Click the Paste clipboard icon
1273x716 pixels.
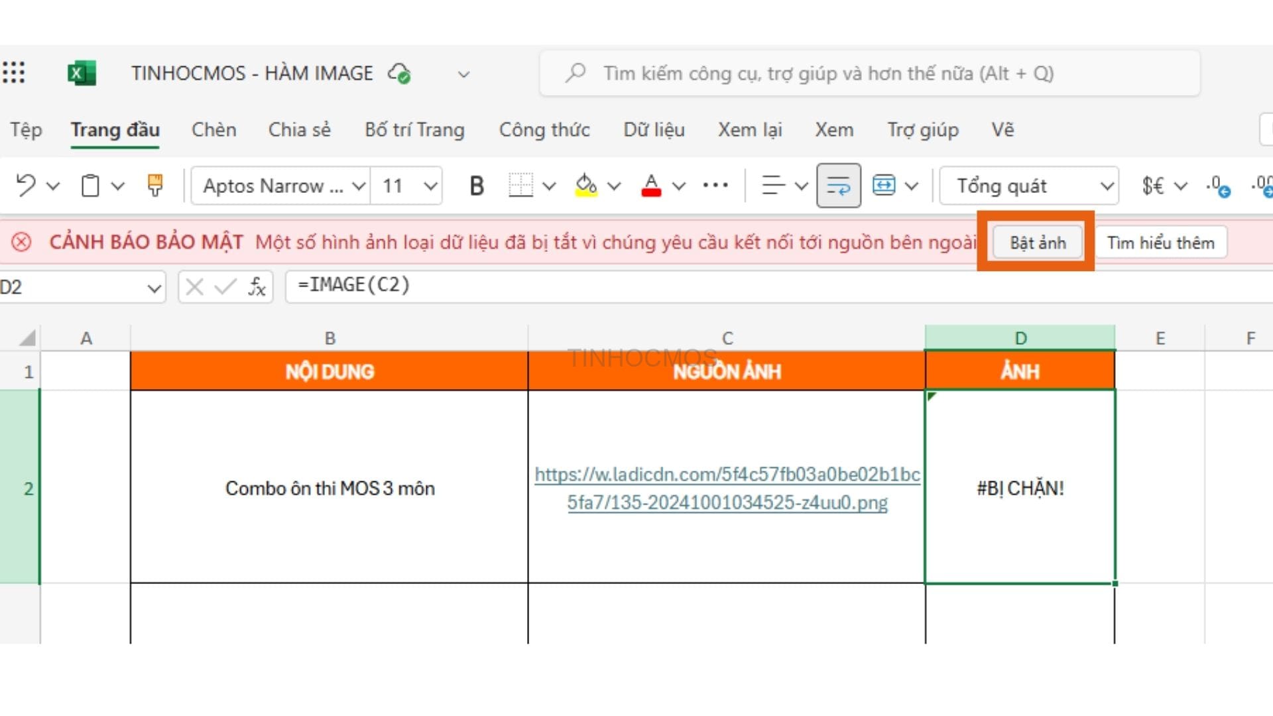coord(90,186)
